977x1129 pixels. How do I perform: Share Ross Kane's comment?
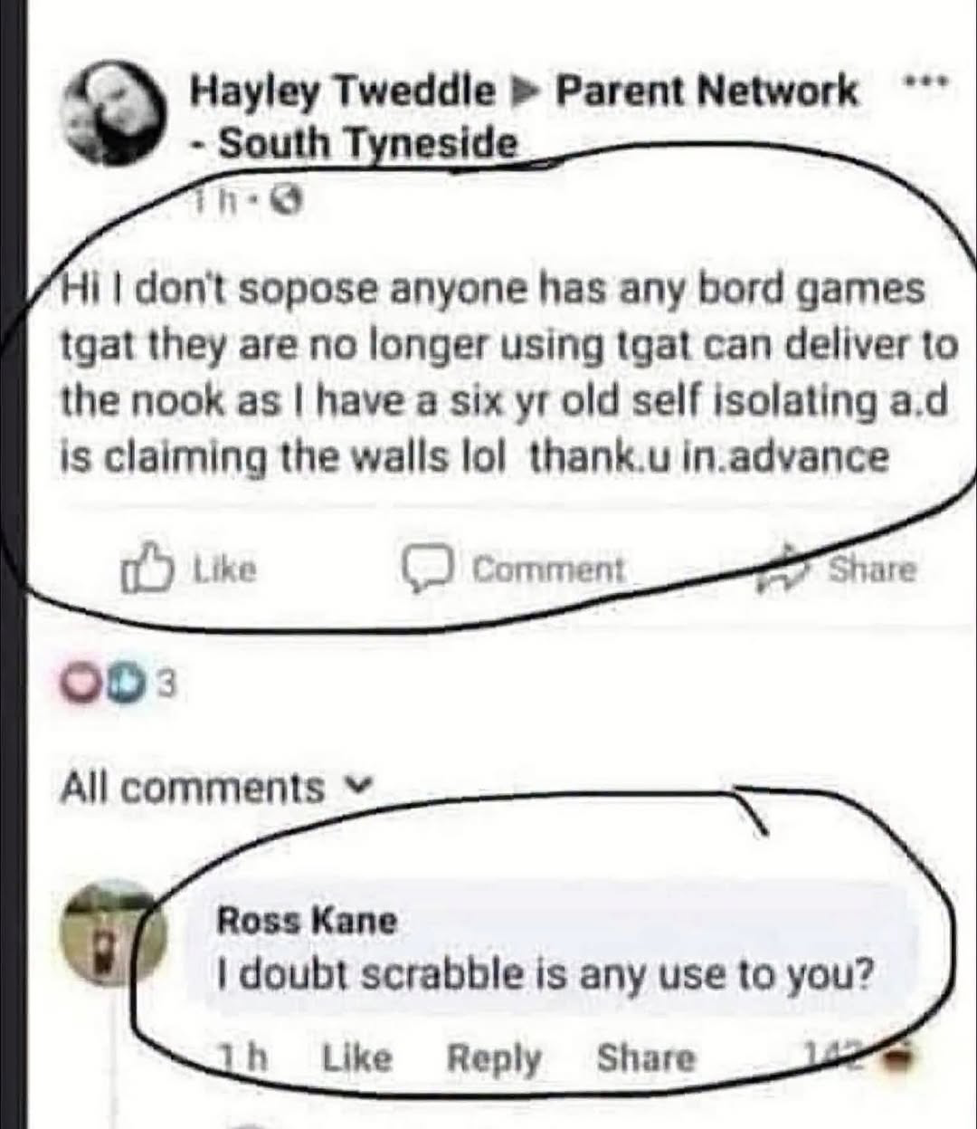[x=647, y=1058]
